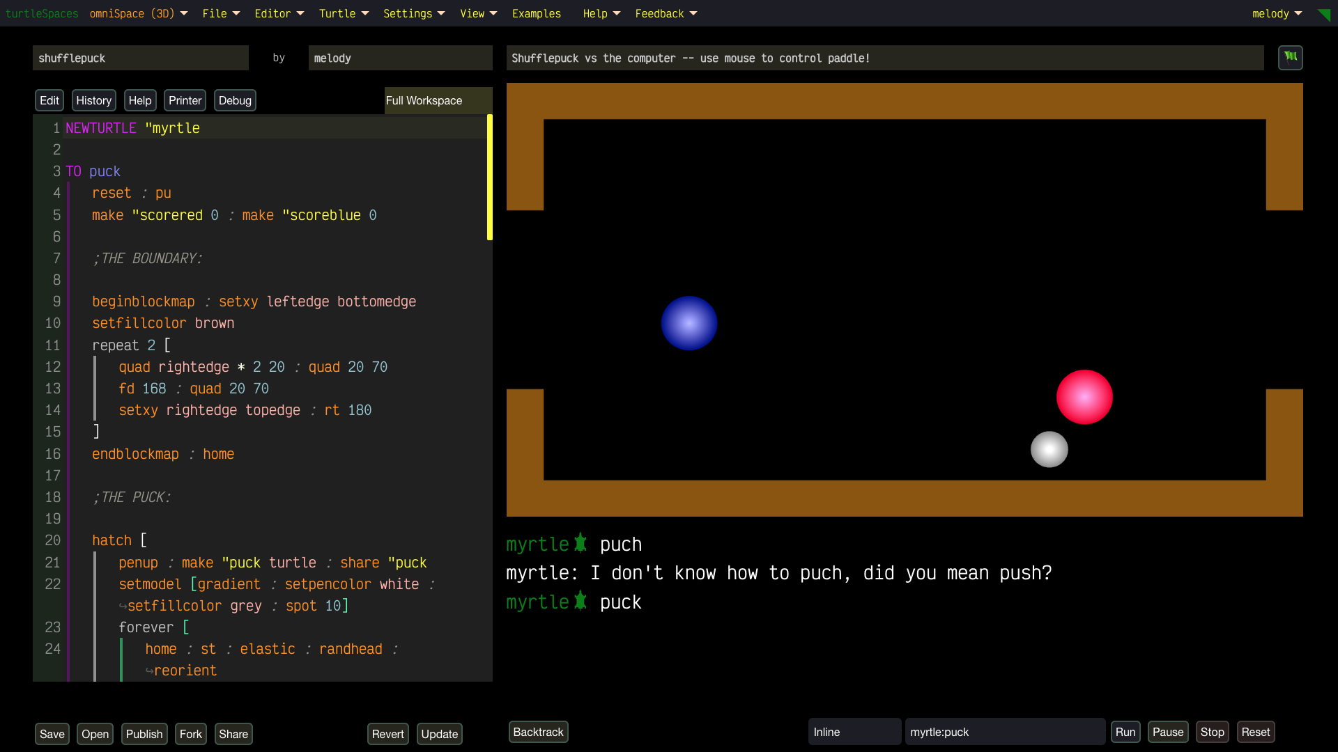This screenshot has height=752, width=1338.
Task: Switch to the Debug tab
Action: point(235,100)
